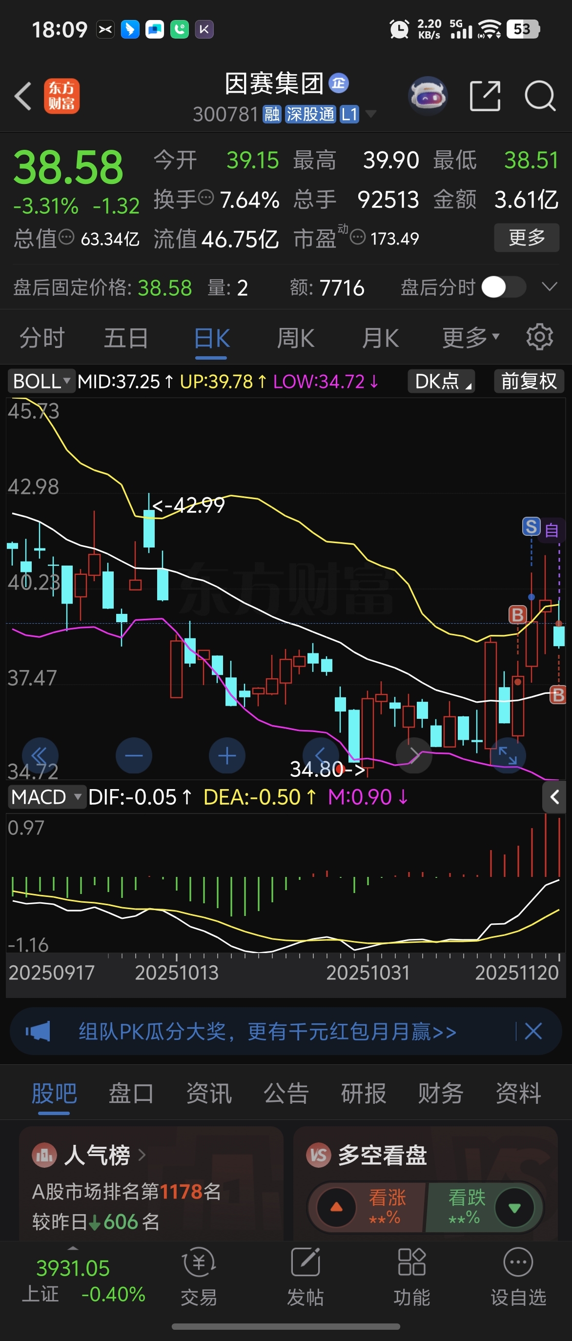Tap 市盈 info circle icon

pyautogui.click(x=357, y=237)
